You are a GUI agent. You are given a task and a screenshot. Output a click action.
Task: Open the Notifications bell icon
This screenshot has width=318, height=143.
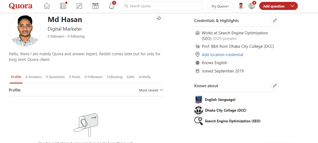tap(112, 6)
